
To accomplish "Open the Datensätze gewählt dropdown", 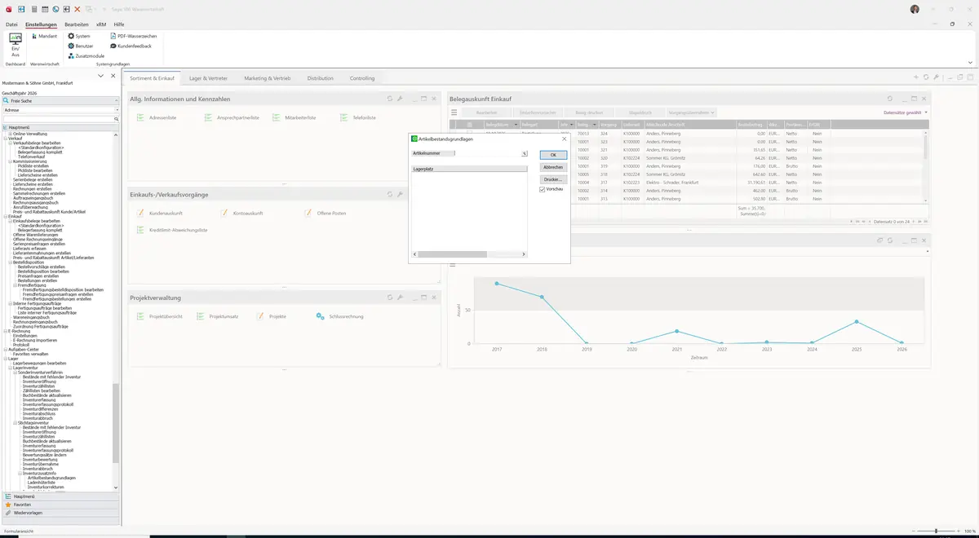I will click(x=906, y=112).
